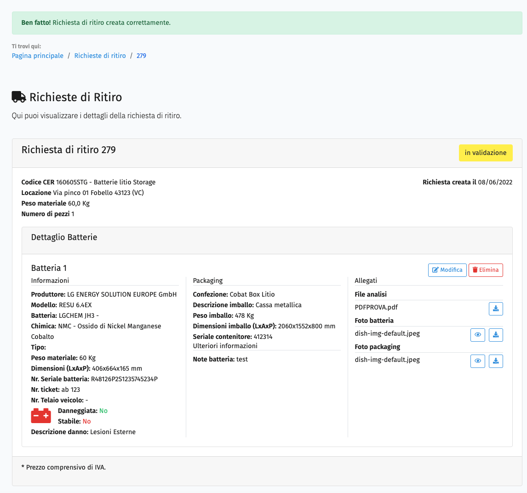Go to Pagina principale breadcrumb
The width and height of the screenshot is (527, 493).
click(38, 56)
